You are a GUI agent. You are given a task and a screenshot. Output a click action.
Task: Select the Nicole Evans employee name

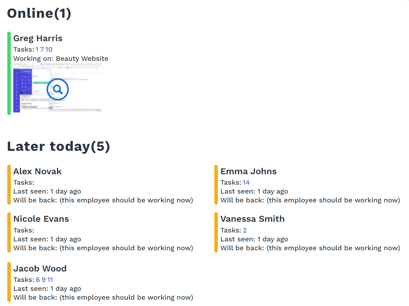[x=41, y=219]
